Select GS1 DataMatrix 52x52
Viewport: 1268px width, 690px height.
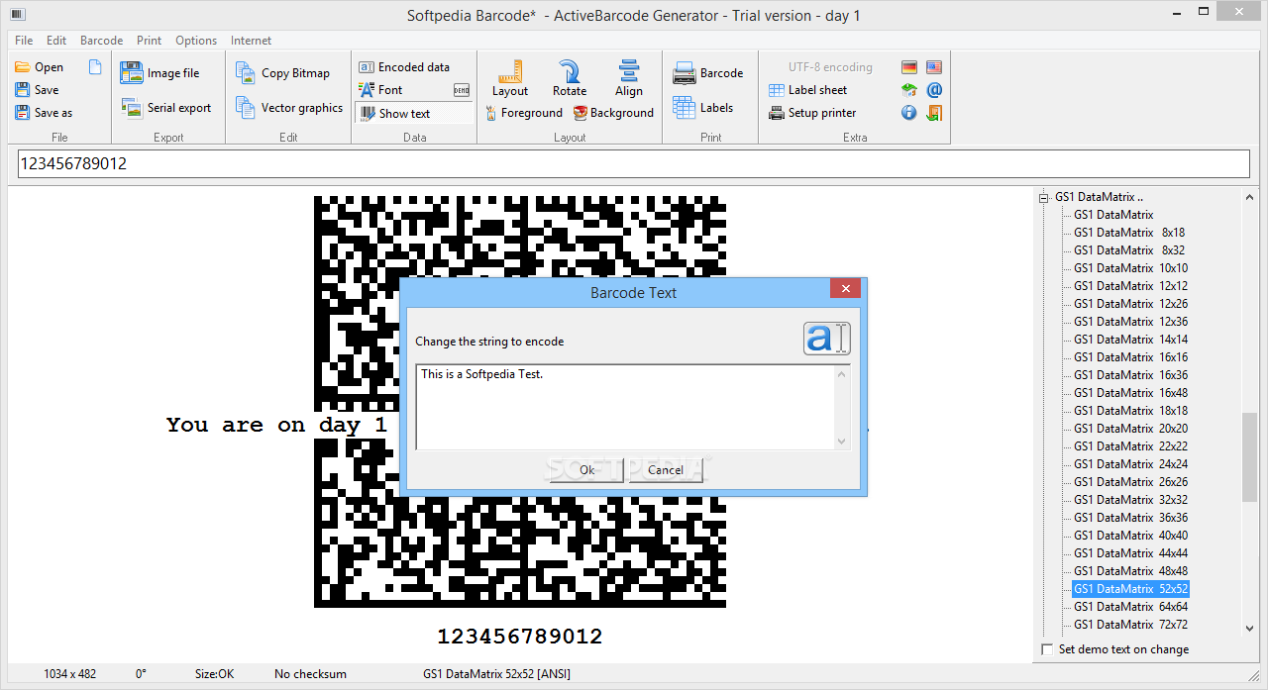click(1131, 589)
